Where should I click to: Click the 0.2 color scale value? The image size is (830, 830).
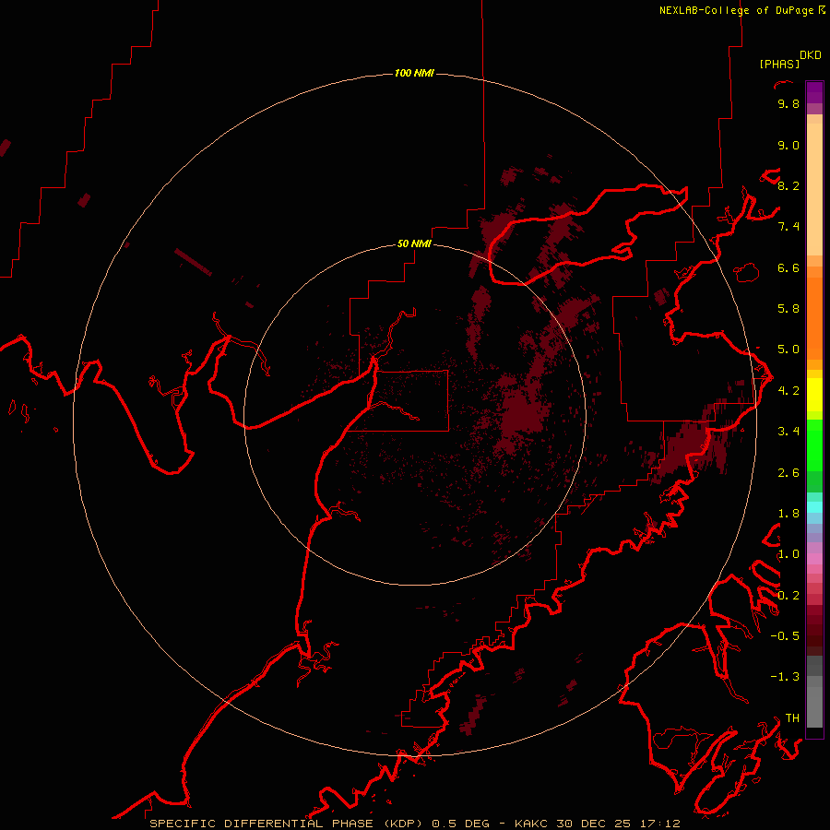pos(788,595)
